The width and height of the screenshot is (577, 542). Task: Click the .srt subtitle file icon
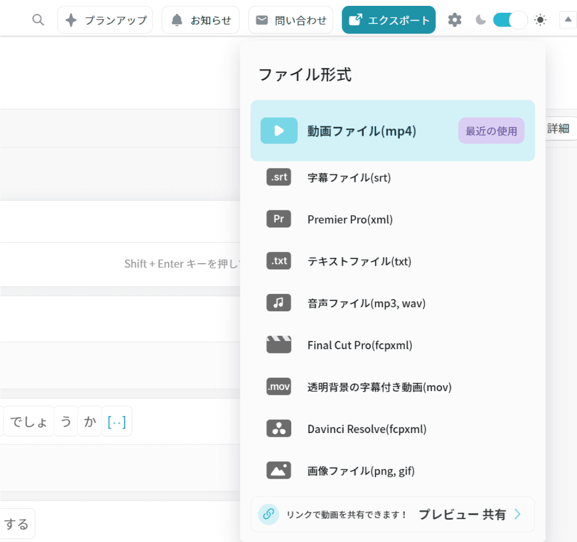click(x=278, y=177)
